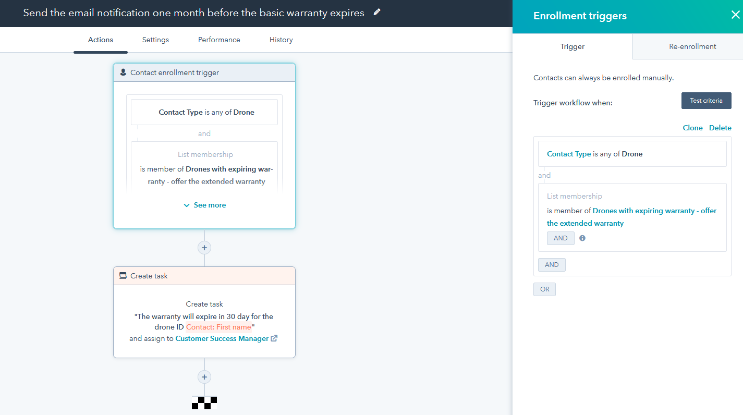The image size is (743, 415).
Task: Switch to the Settings tab
Action: [x=155, y=40]
